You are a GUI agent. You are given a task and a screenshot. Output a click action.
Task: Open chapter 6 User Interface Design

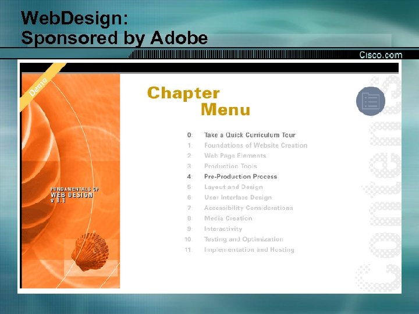point(238,197)
